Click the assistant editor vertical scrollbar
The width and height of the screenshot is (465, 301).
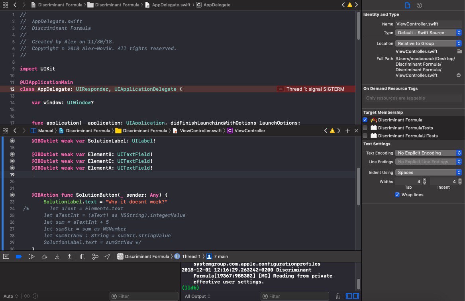pos(359,186)
